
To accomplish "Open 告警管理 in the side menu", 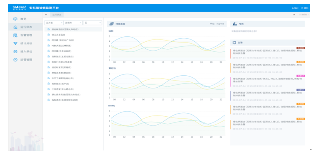I will point(26,35).
